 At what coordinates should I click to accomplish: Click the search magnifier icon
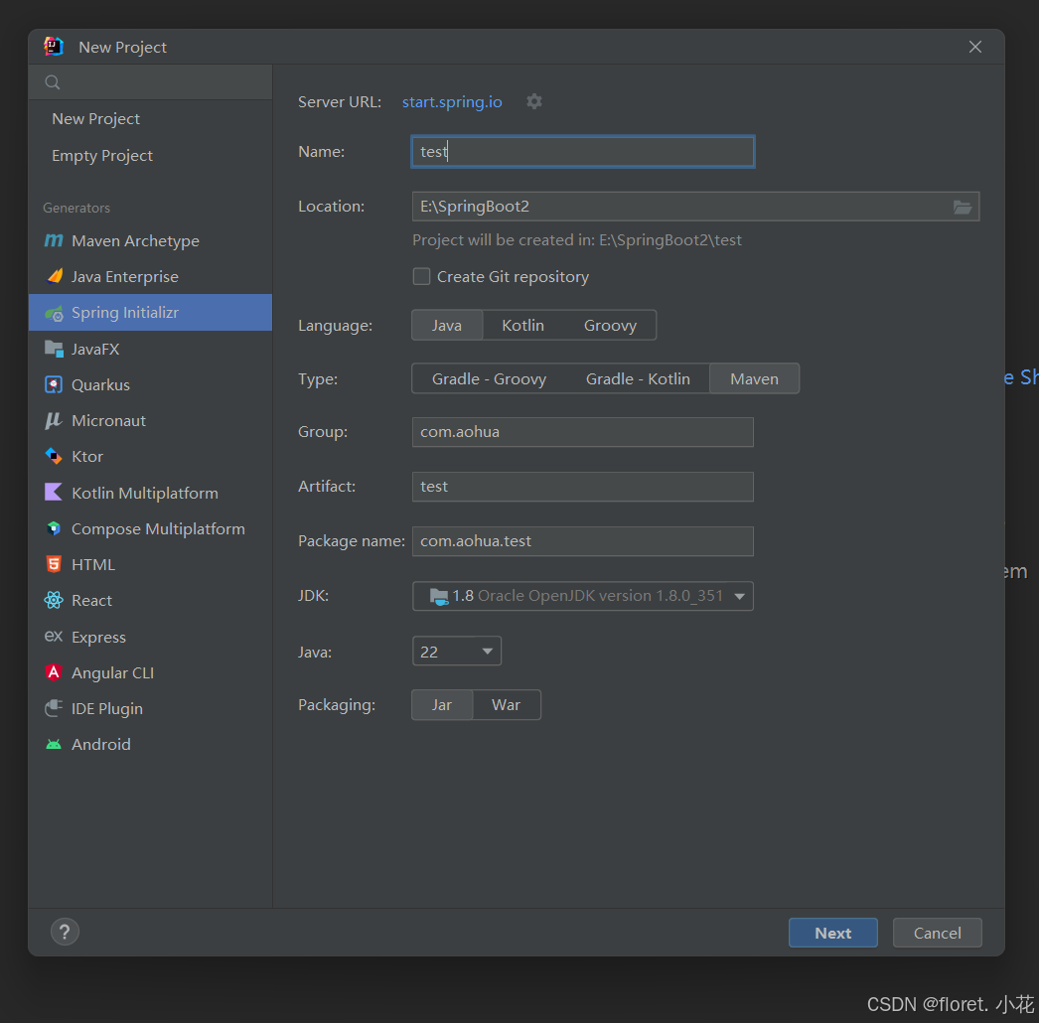[53, 82]
